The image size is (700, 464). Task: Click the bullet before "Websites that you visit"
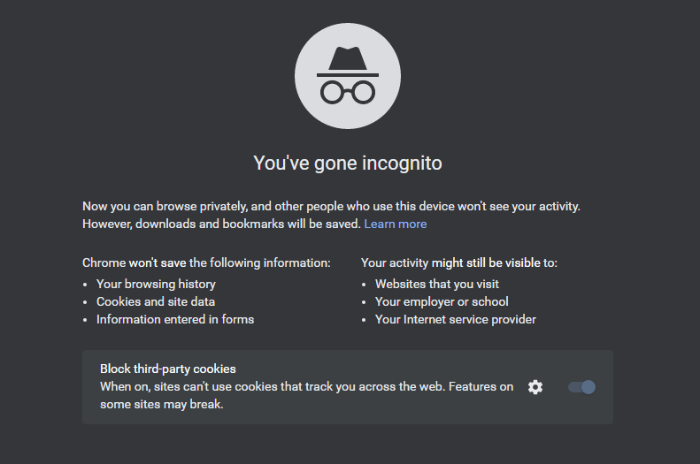pos(365,285)
